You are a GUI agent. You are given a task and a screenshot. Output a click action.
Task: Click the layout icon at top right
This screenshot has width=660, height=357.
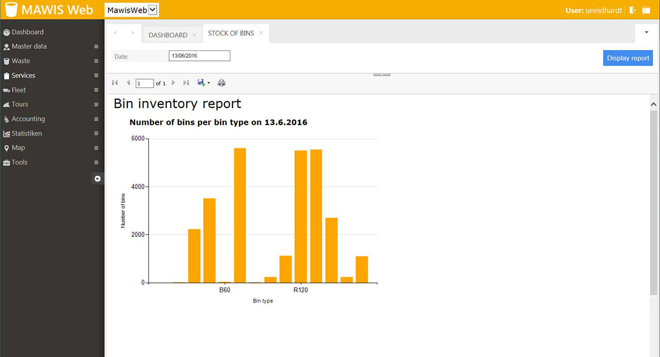[646, 10]
